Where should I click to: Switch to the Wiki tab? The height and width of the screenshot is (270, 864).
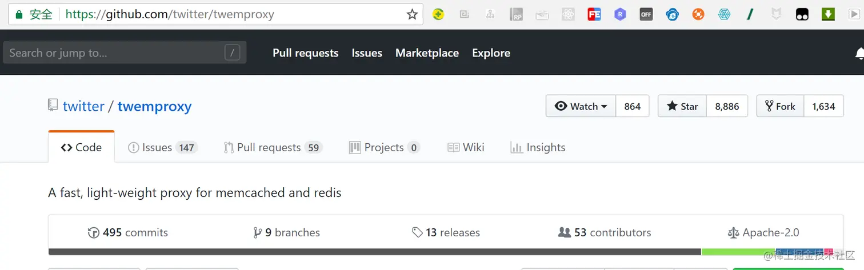466,147
